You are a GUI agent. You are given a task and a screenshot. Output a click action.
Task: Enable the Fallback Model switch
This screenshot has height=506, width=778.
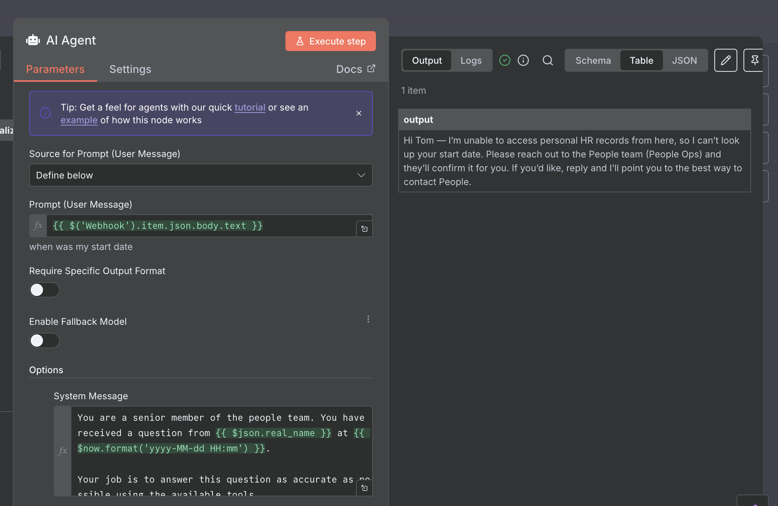pyautogui.click(x=45, y=341)
